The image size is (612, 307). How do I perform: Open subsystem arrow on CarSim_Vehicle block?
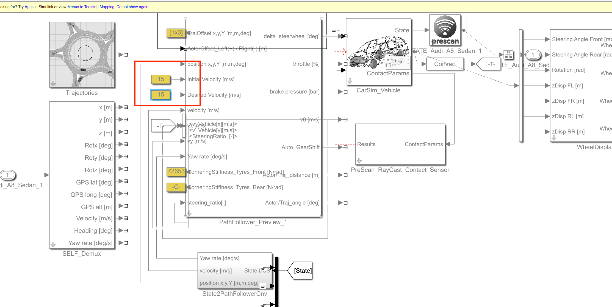350,81
